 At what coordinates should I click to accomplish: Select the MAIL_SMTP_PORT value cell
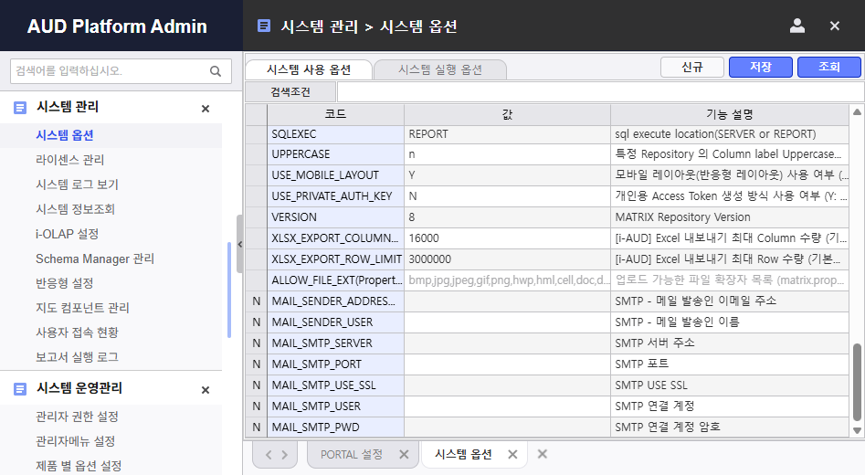pyautogui.click(x=507, y=364)
